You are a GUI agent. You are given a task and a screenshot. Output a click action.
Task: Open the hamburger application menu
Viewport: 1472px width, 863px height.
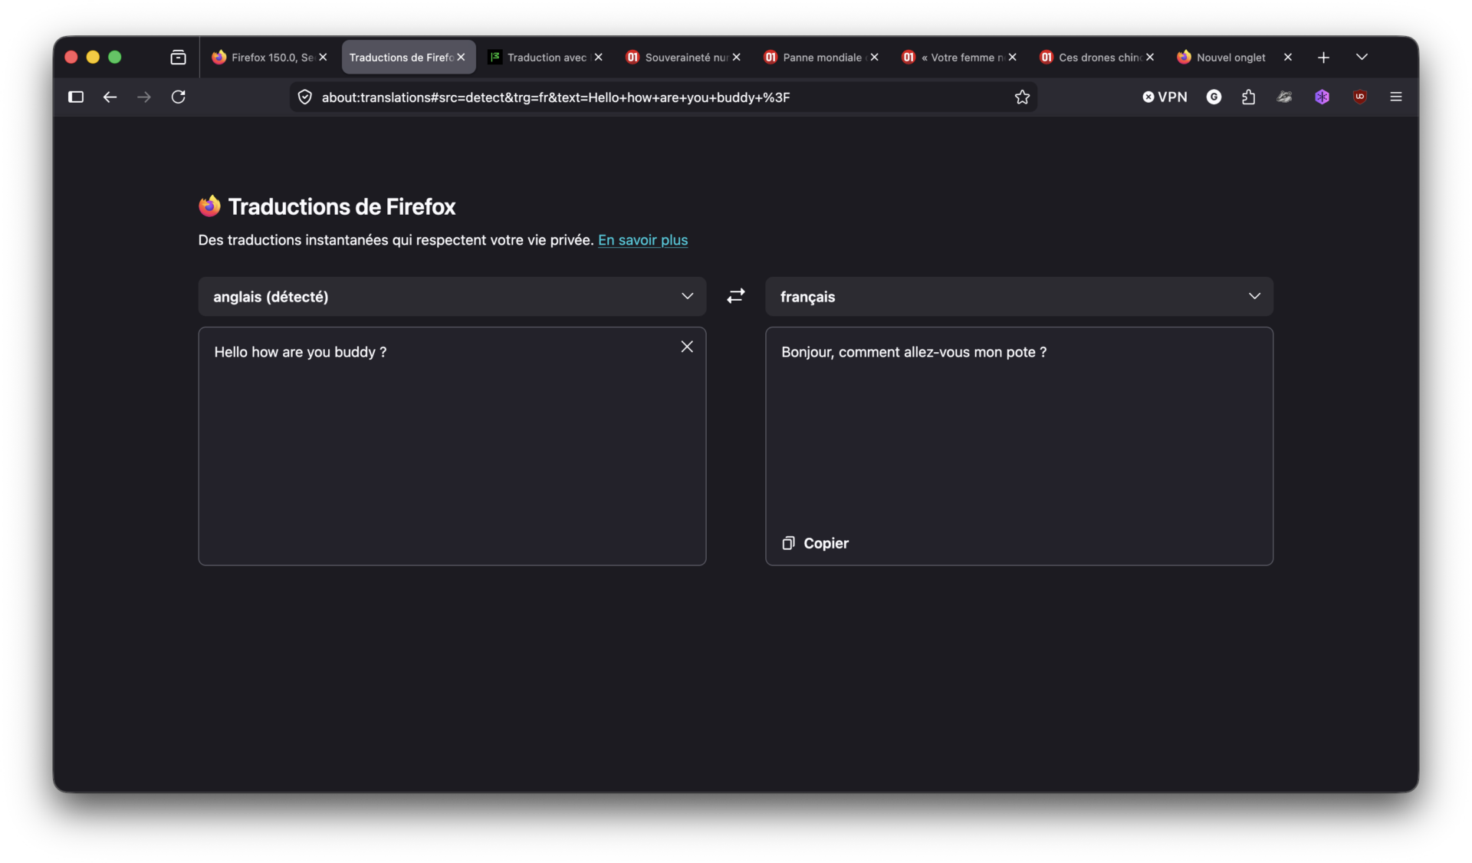click(x=1395, y=97)
